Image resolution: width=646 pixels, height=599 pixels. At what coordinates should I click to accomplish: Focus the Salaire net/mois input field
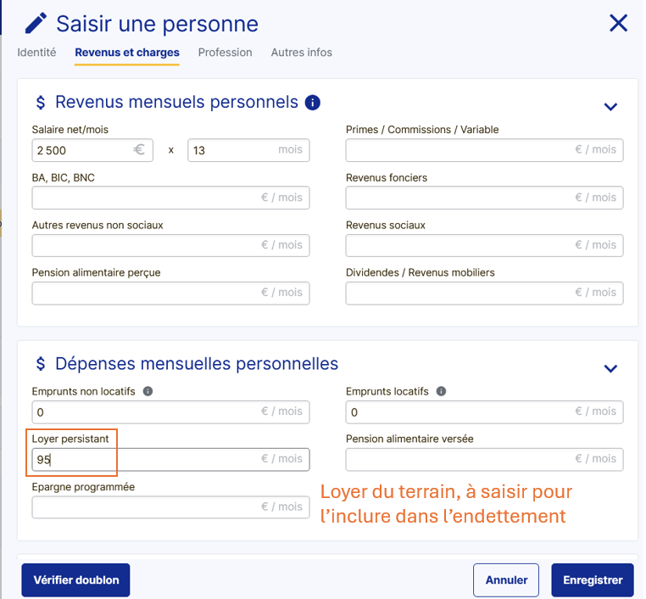(x=81, y=150)
